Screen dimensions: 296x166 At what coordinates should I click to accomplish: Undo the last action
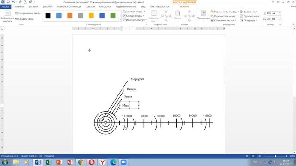click(x=13, y=2)
